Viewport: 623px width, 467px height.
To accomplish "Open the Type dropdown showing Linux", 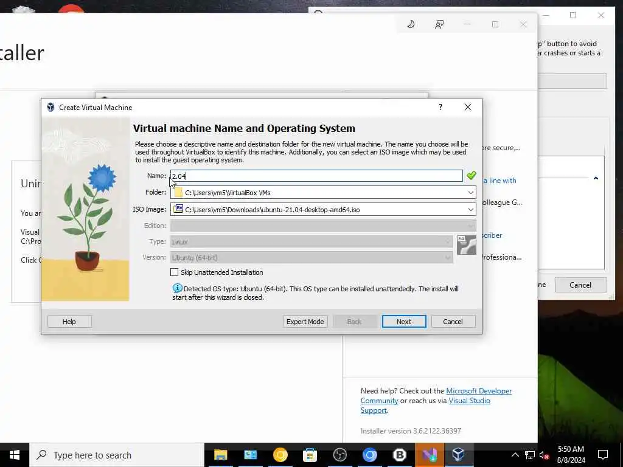I will (x=311, y=241).
